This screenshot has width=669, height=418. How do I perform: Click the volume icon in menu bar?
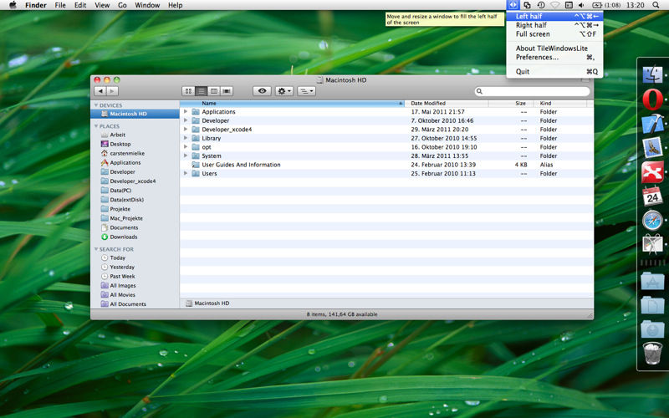581,5
